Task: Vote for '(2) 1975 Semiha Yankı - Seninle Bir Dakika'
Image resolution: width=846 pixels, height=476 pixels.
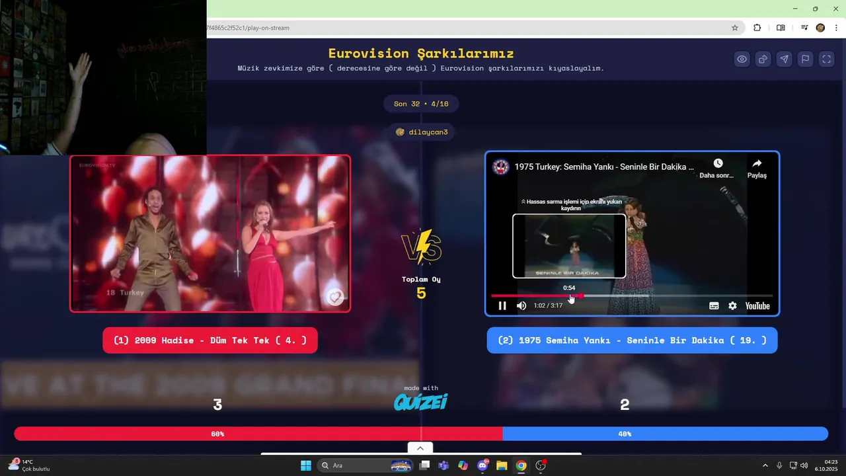Action: coord(633,340)
